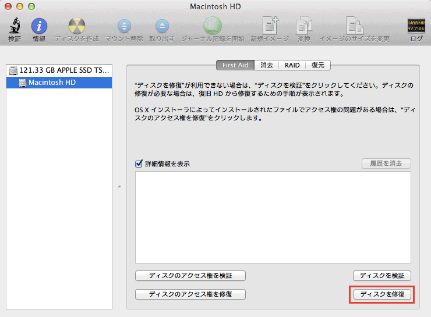Click the 新規イメージ toolbar icon
The width and height of the screenshot is (431, 317).
pyautogui.click(x=270, y=25)
